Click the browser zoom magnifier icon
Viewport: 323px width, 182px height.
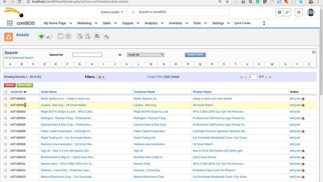(x=220, y=2)
